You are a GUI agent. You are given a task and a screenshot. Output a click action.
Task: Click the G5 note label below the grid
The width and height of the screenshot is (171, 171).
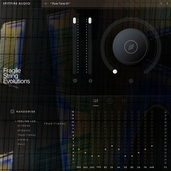tap(132, 167)
